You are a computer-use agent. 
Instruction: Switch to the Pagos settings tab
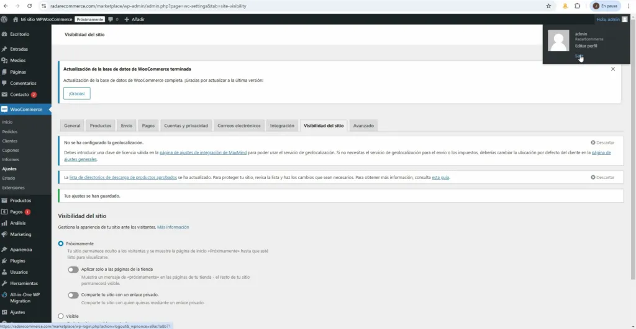(148, 125)
